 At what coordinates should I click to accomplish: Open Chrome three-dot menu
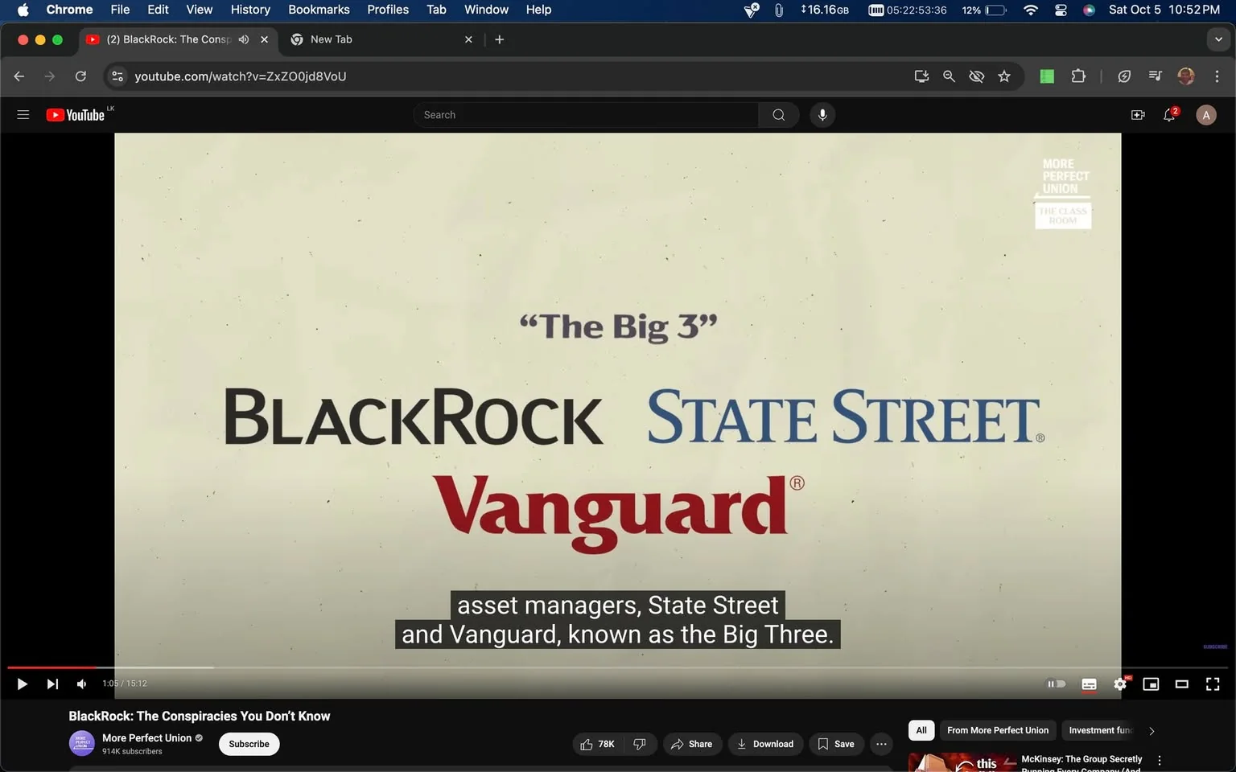[x=1217, y=76]
